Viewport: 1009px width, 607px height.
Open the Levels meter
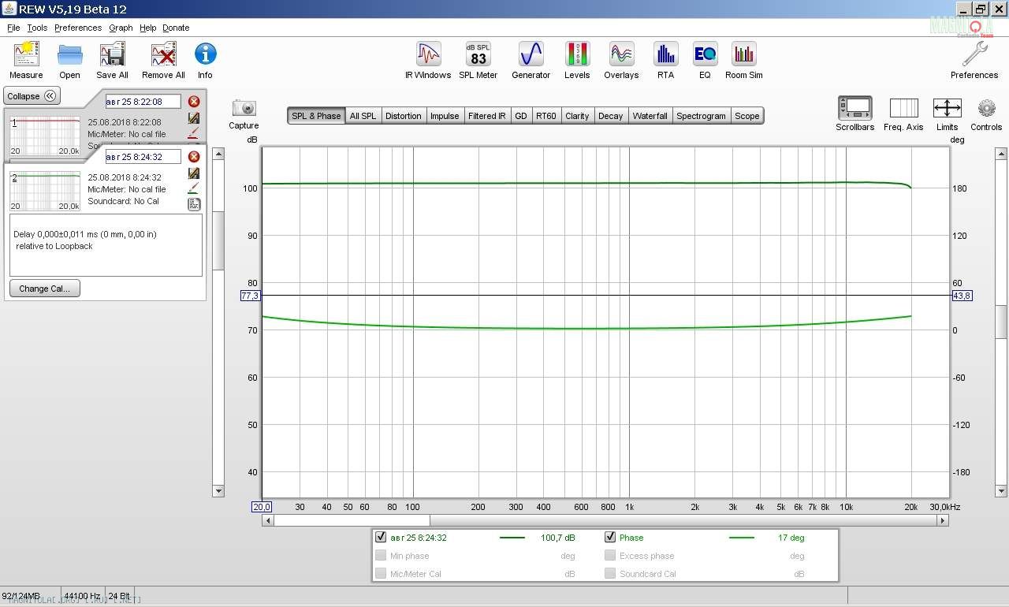pos(577,54)
